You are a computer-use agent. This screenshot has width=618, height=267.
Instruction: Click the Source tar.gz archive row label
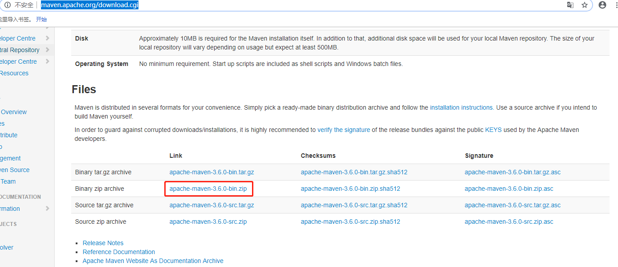click(x=104, y=205)
